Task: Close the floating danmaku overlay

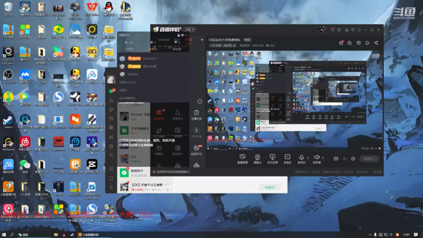Action: (186, 35)
